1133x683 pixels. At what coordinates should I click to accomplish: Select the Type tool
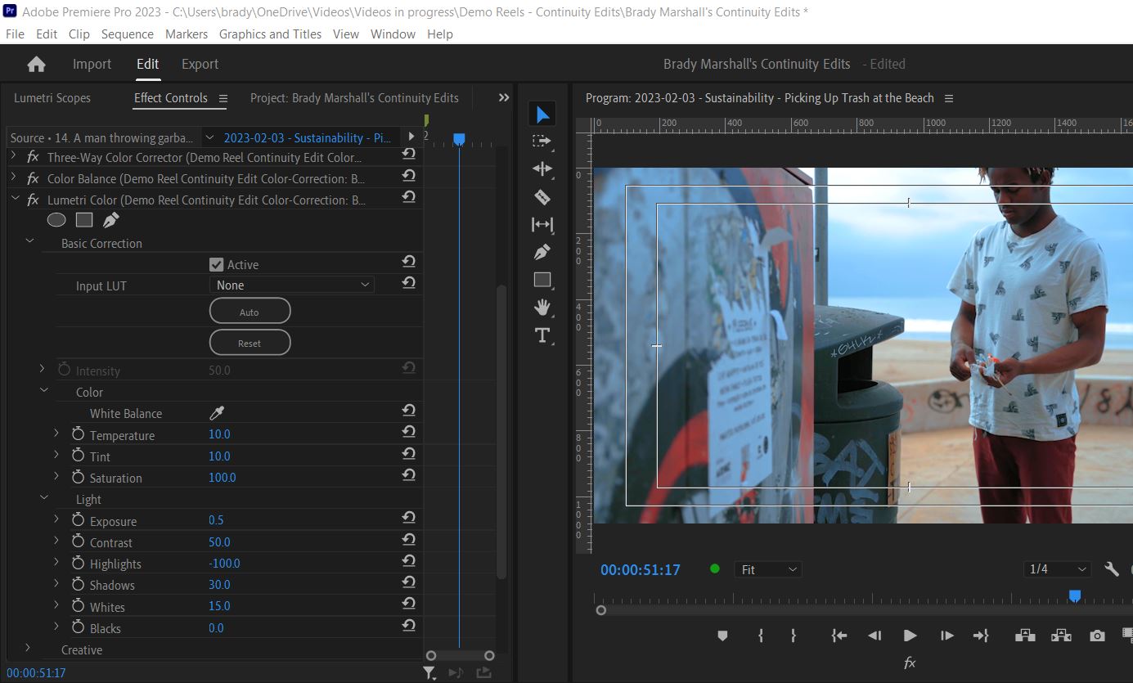[542, 335]
